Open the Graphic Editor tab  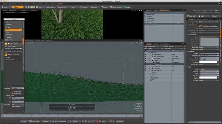coord(40,41)
